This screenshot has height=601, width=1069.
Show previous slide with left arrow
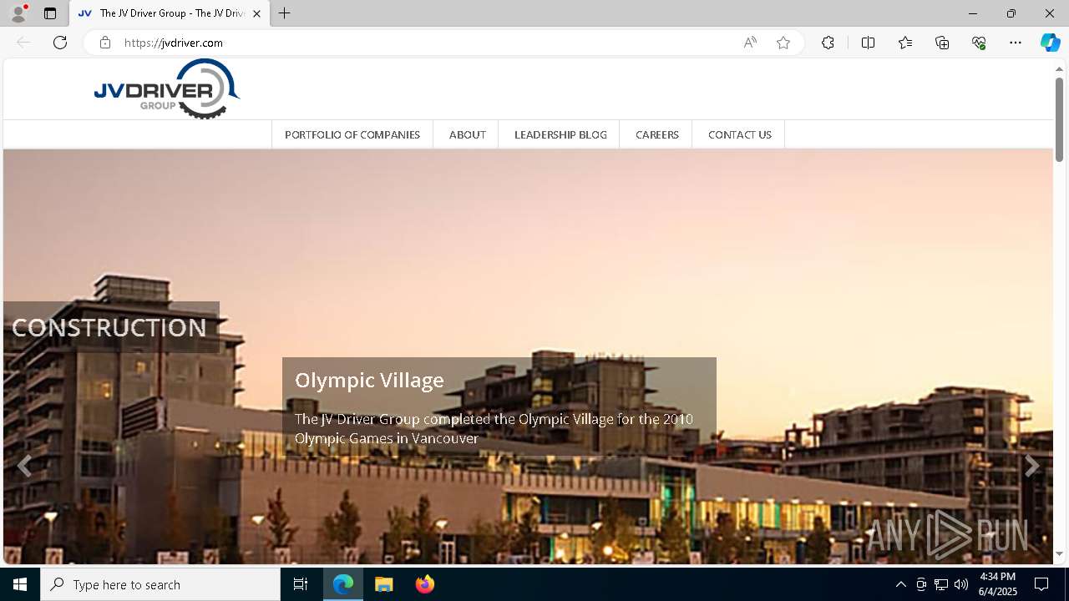(x=24, y=467)
